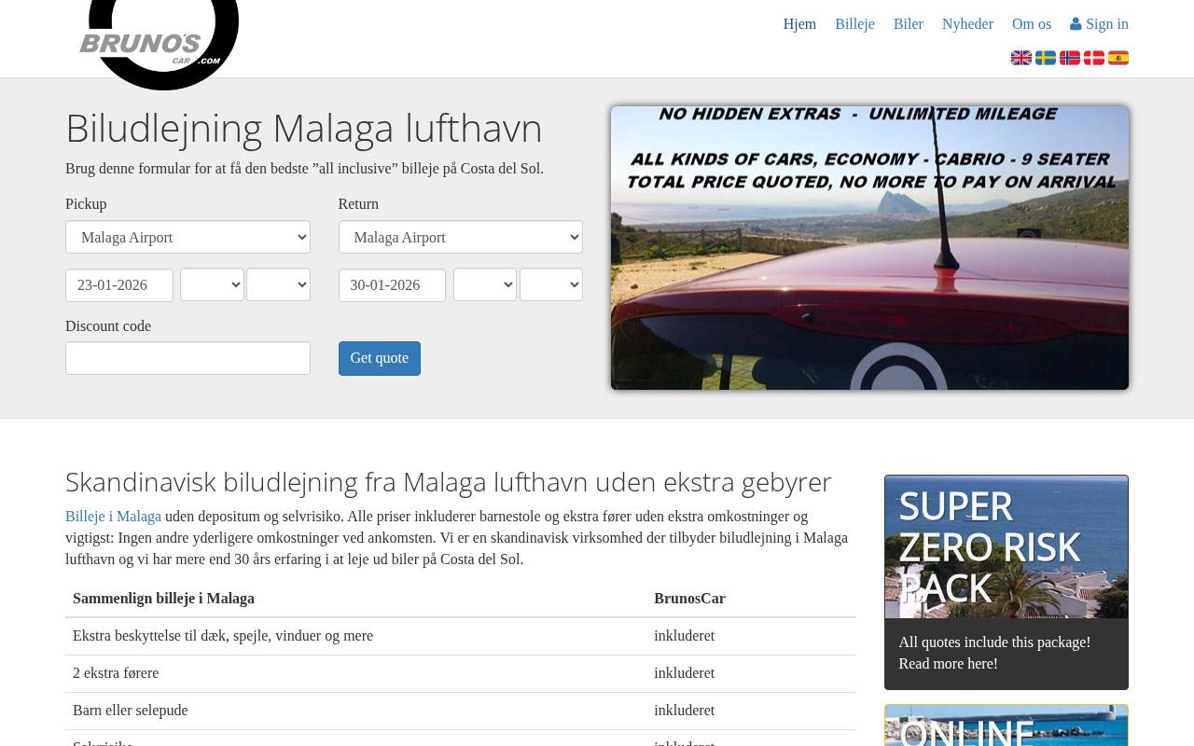Click the user icon beside Sign in
Image resolution: width=1194 pixels, height=746 pixels.
1076,24
